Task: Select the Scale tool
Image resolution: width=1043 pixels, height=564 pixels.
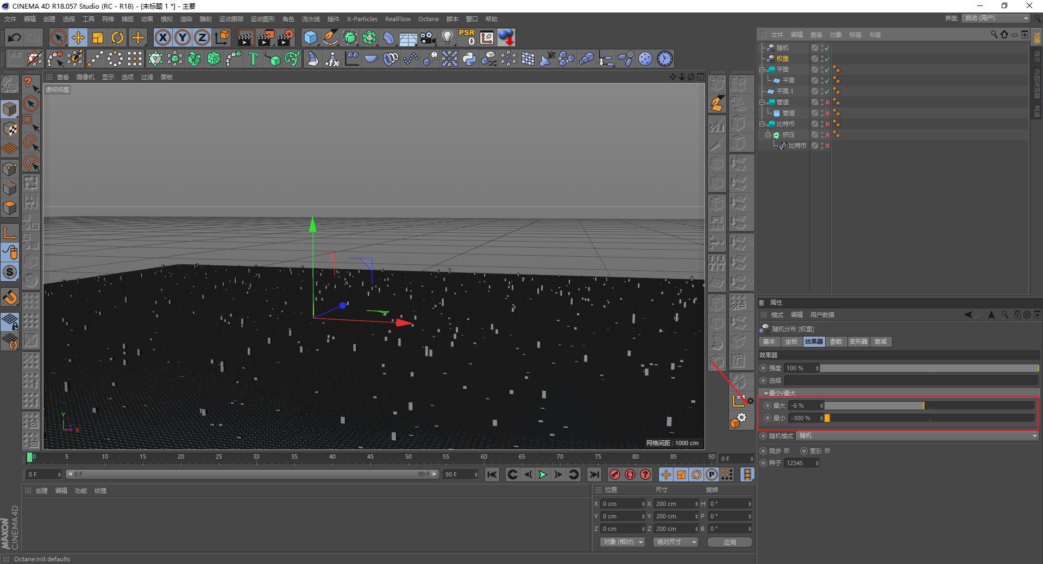Action: point(98,37)
